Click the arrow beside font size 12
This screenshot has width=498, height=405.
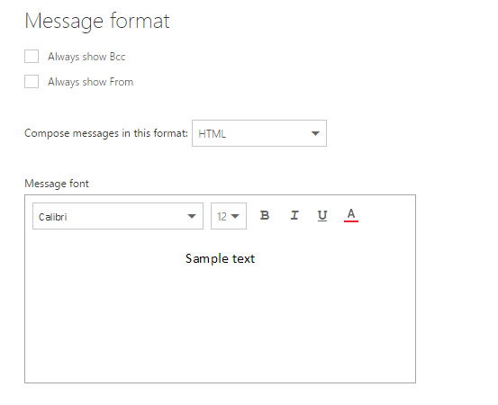[x=235, y=216]
